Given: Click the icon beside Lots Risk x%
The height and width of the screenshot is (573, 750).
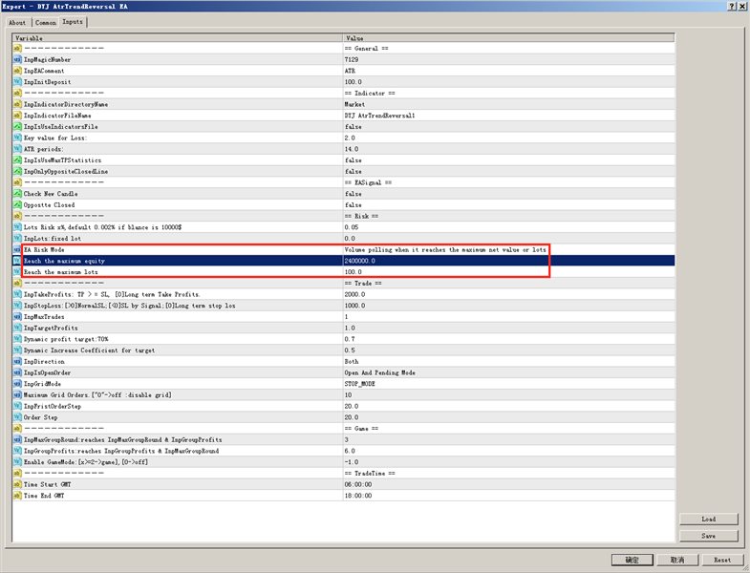Looking at the screenshot, I should coord(17,227).
